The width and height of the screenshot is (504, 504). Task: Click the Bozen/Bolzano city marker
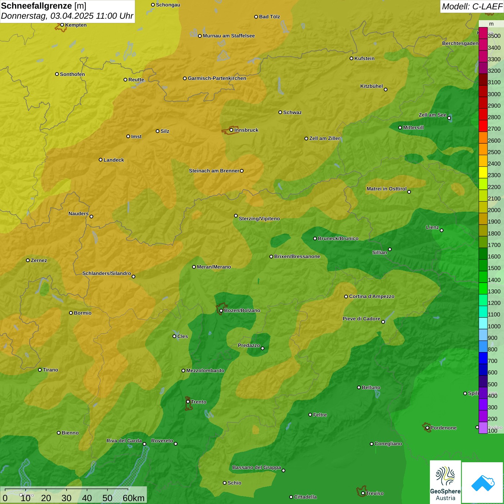coord(221,310)
